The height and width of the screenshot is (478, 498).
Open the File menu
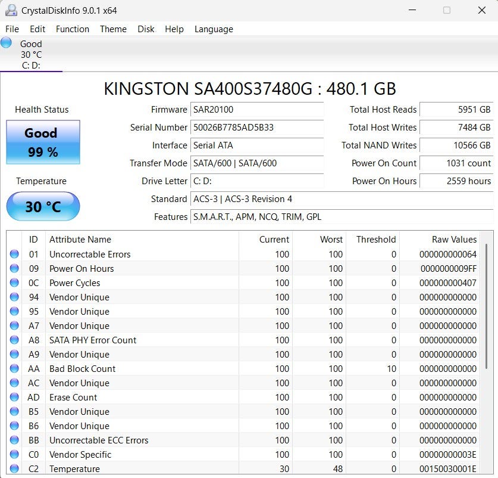coord(12,29)
